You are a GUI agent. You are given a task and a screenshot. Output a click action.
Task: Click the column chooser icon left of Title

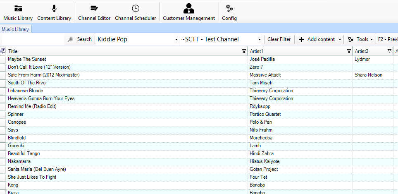click(x=2, y=51)
